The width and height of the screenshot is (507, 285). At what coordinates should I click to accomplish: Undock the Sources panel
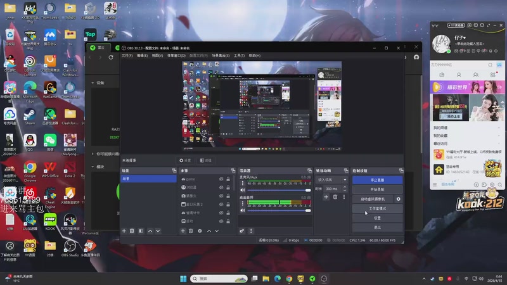pyautogui.click(x=233, y=170)
